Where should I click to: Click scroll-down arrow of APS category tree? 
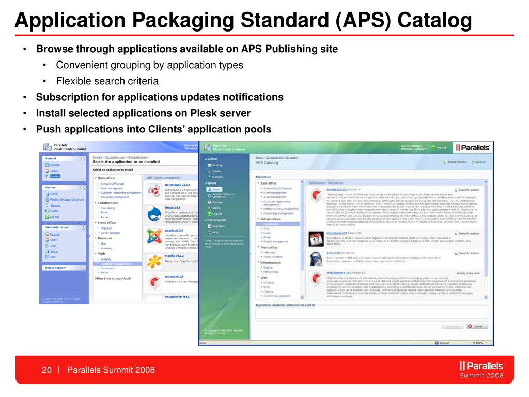point(302,297)
